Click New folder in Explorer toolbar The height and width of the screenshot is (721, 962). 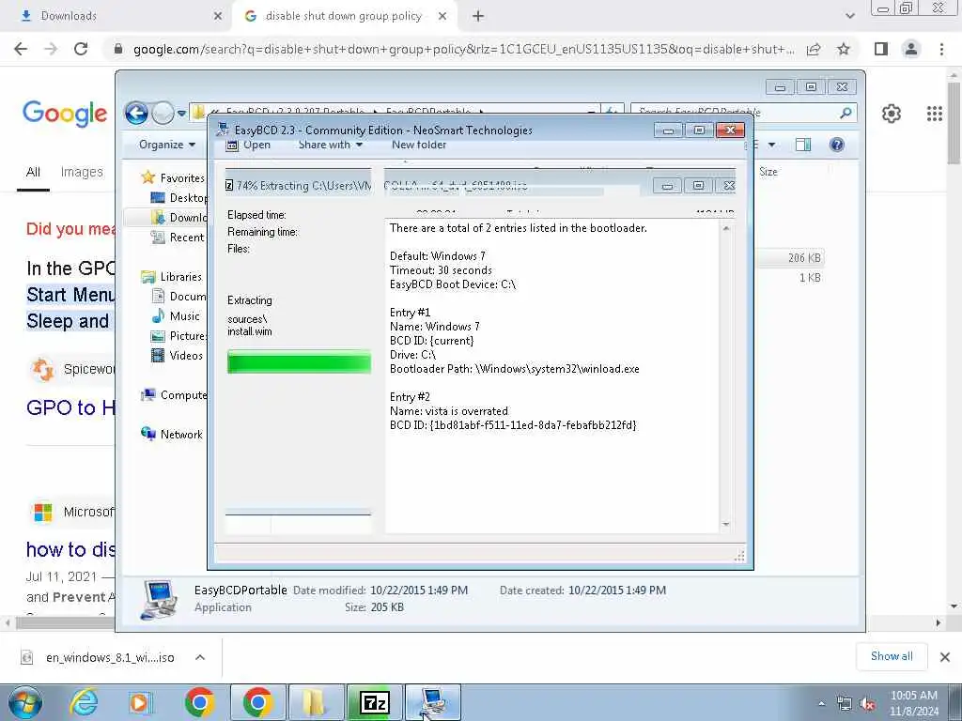[419, 145]
